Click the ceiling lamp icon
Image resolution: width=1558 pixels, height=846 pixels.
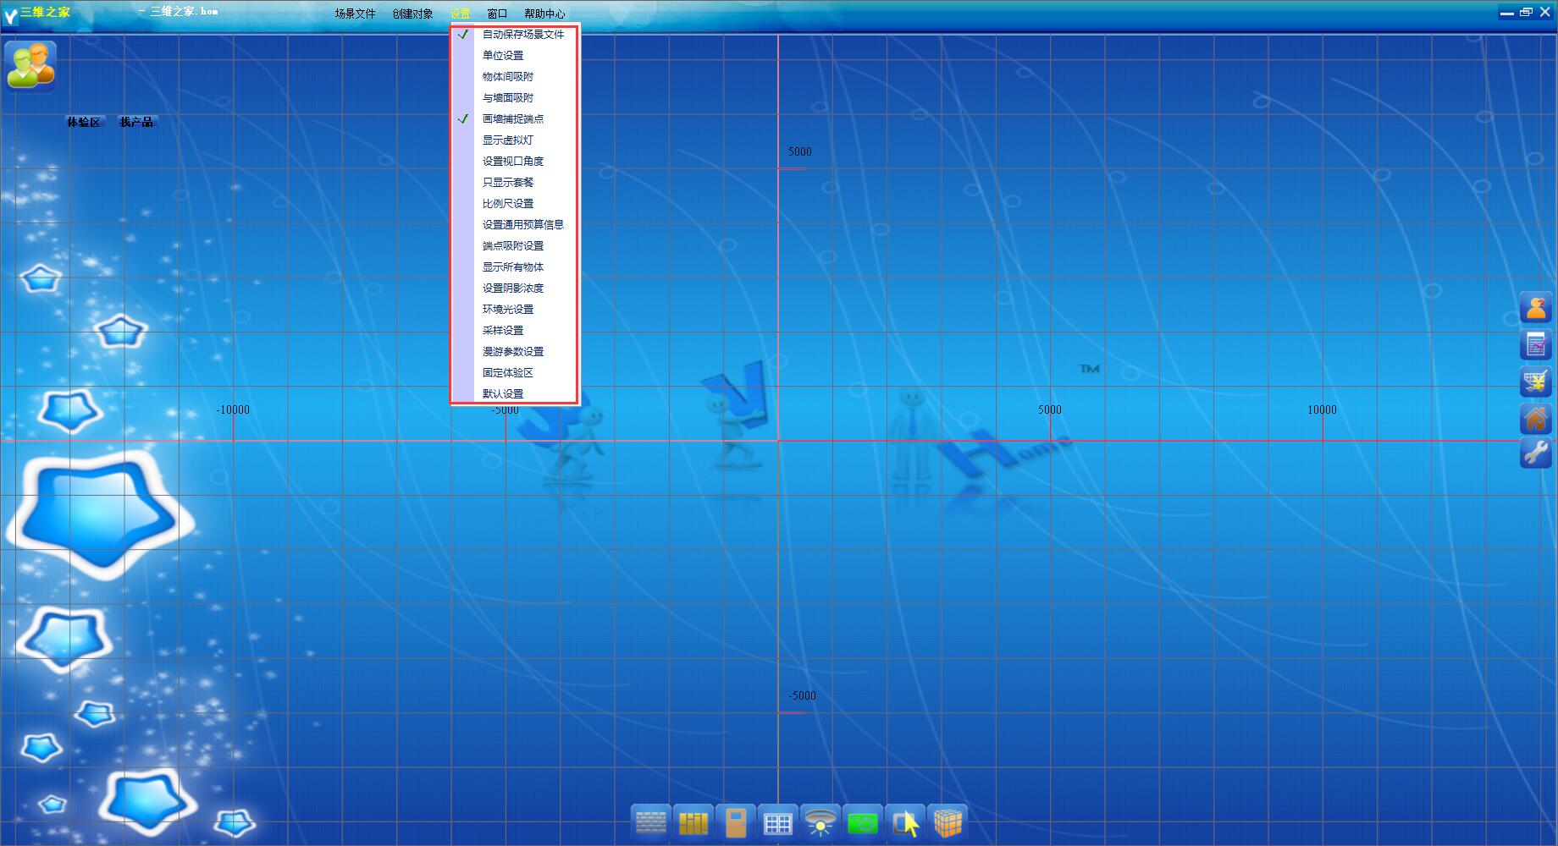pyautogui.click(x=820, y=822)
